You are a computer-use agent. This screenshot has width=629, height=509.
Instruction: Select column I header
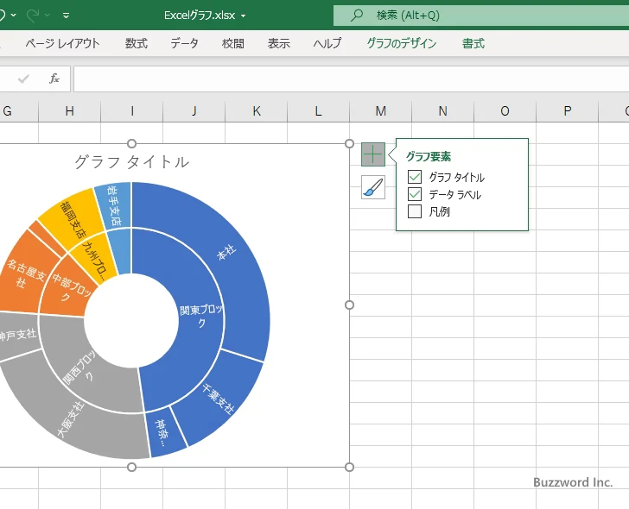click(132, 111)
